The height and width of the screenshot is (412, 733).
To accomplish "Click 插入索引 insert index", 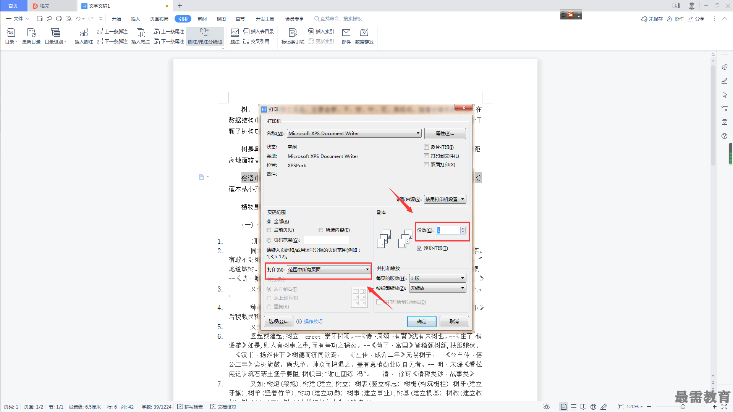I will pos(321,32).
